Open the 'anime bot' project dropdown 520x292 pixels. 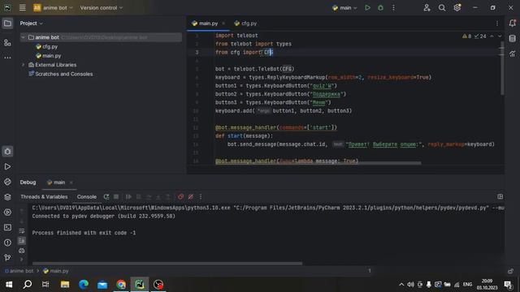[x=53, y=7]
